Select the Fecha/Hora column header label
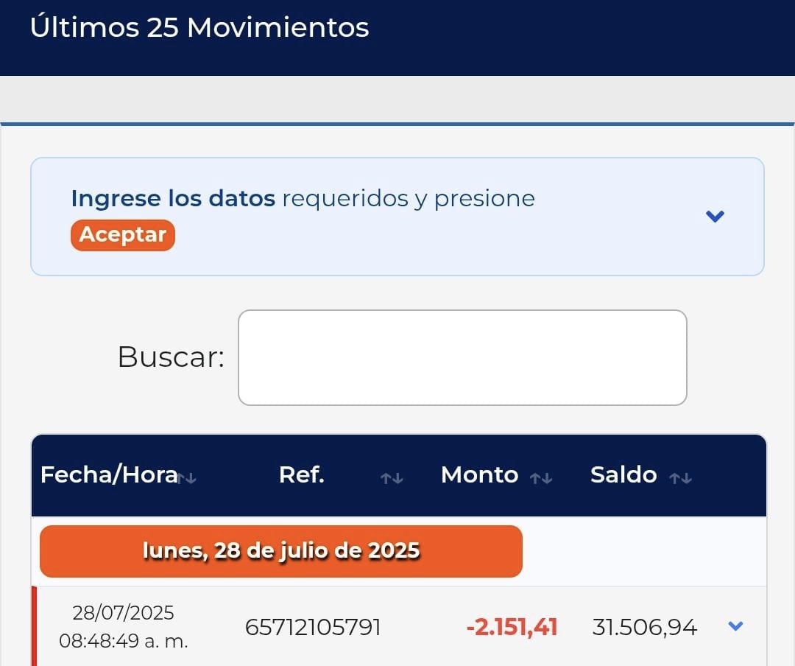The width and height of the screenshot is (795, 666). [109, 475]
